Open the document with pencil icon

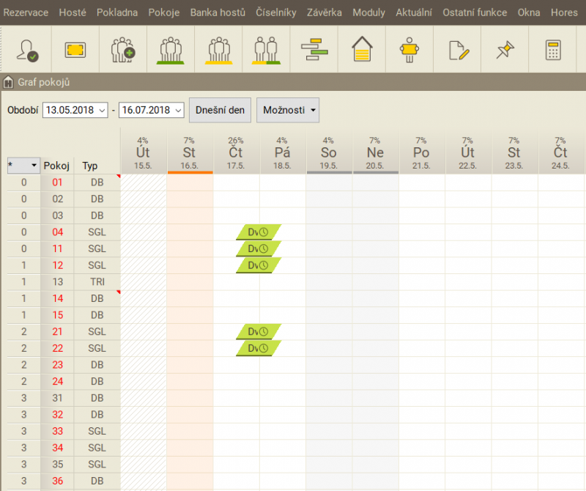(x=457, y=50)
